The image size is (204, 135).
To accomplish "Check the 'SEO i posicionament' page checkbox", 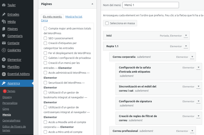I will point(45,38).
